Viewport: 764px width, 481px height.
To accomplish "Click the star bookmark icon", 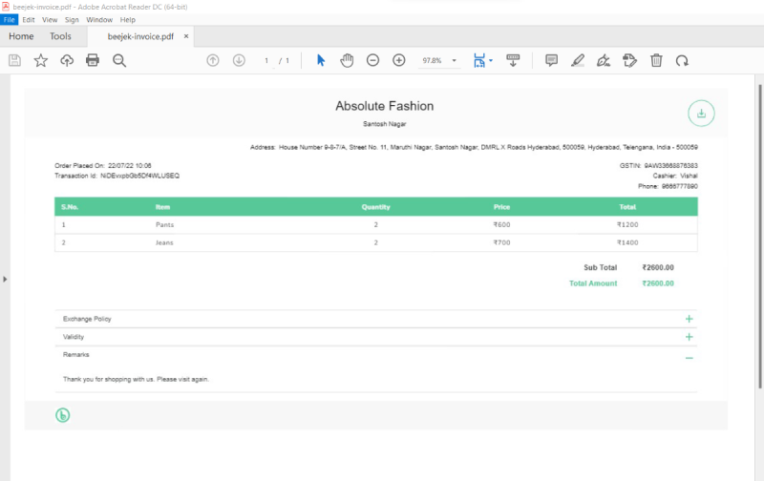I will (x=40, y=60).
